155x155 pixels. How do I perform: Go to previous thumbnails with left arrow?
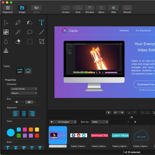click(x=128, y=122)
